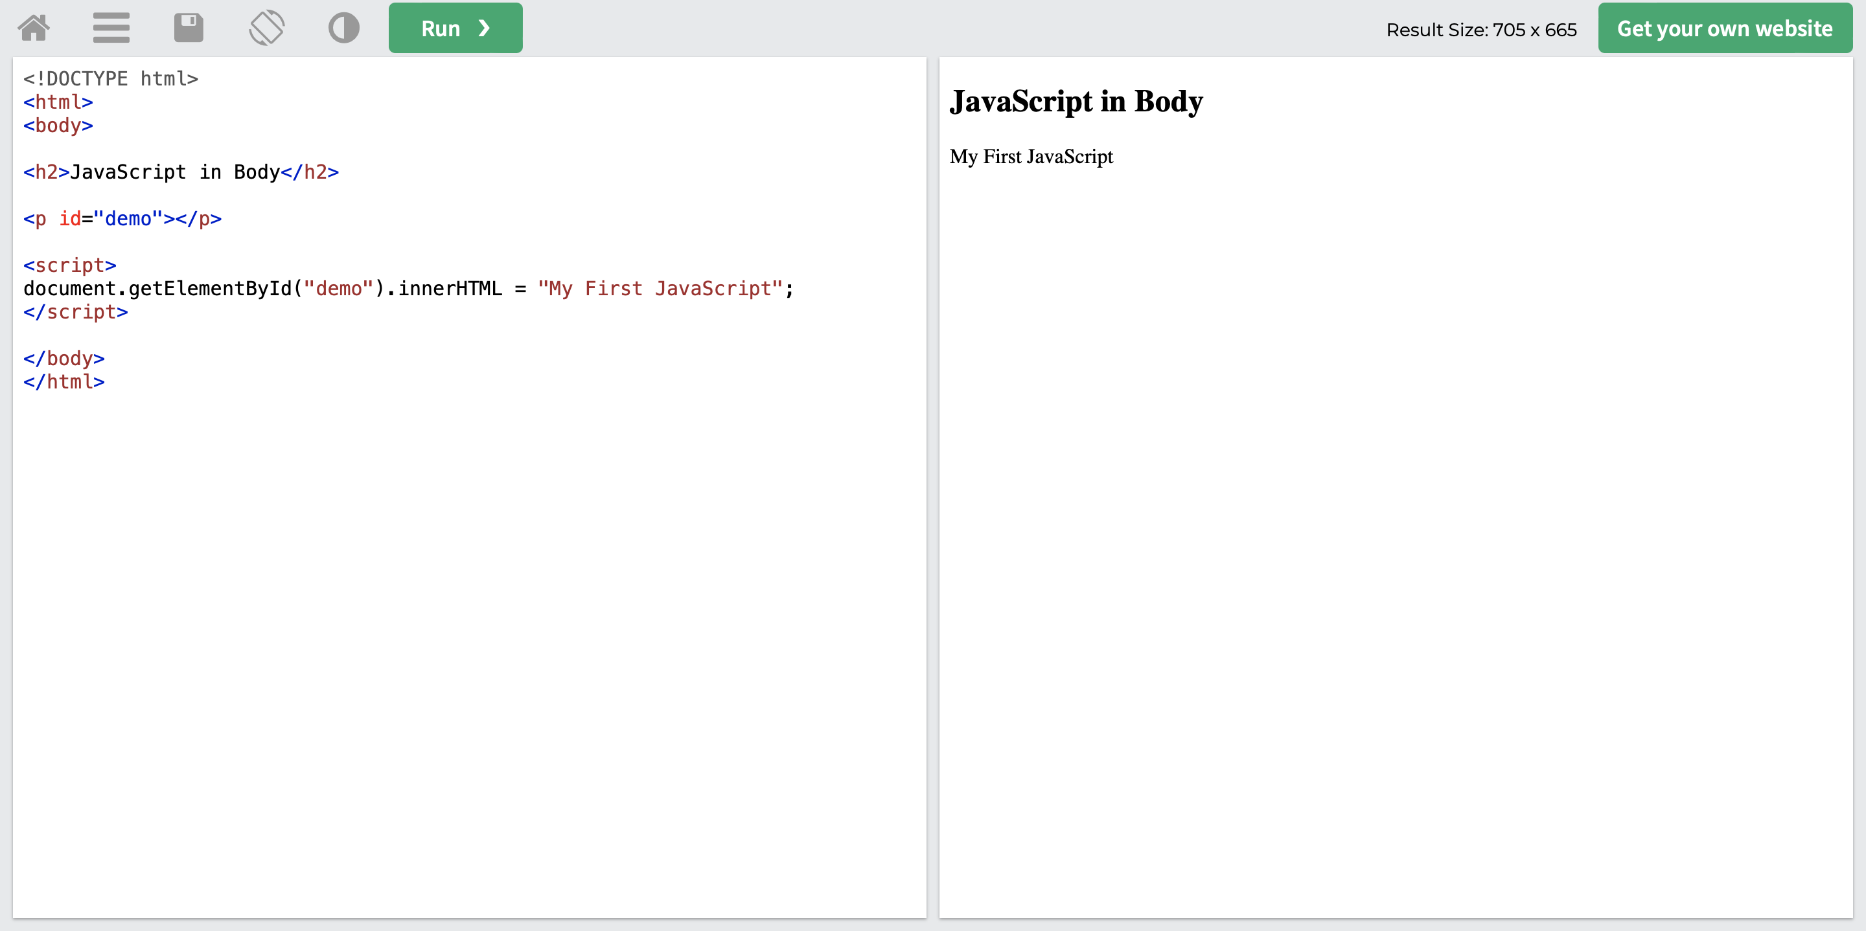1866x931 pixels.
Task: Click the Result Size 705 x 665 label
Action: pyautogui.click(x=1480, y=30)
